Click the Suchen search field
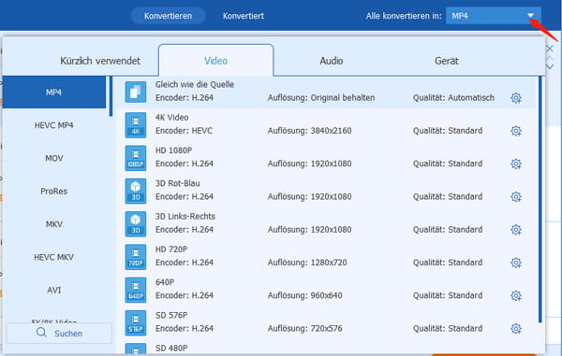Viewport: 562px width, 356px height. [59, 334]
